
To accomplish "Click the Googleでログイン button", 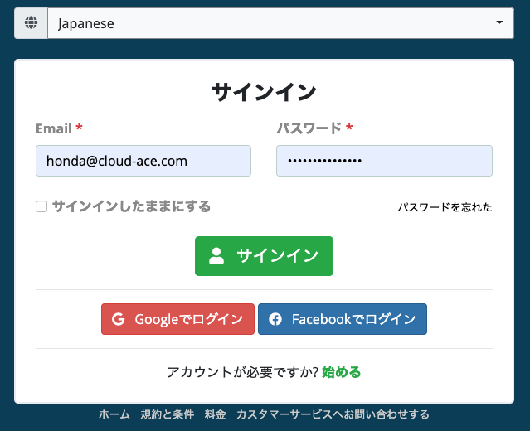I will 177,319.
